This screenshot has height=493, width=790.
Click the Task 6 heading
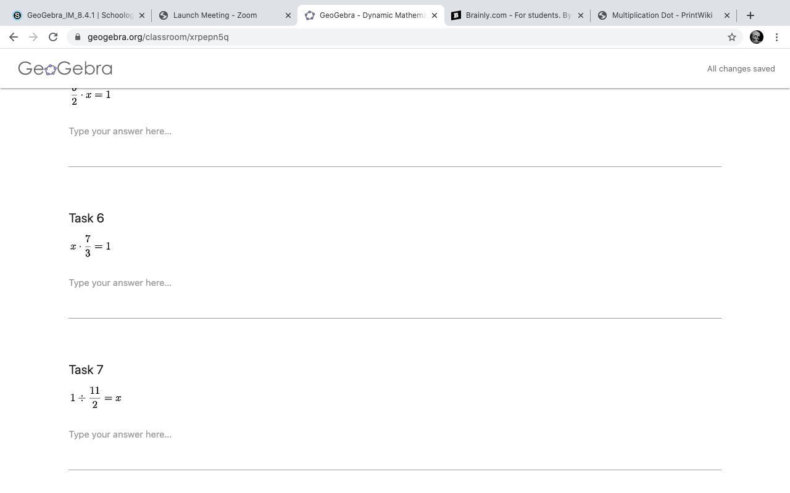[x=86, y=218]
